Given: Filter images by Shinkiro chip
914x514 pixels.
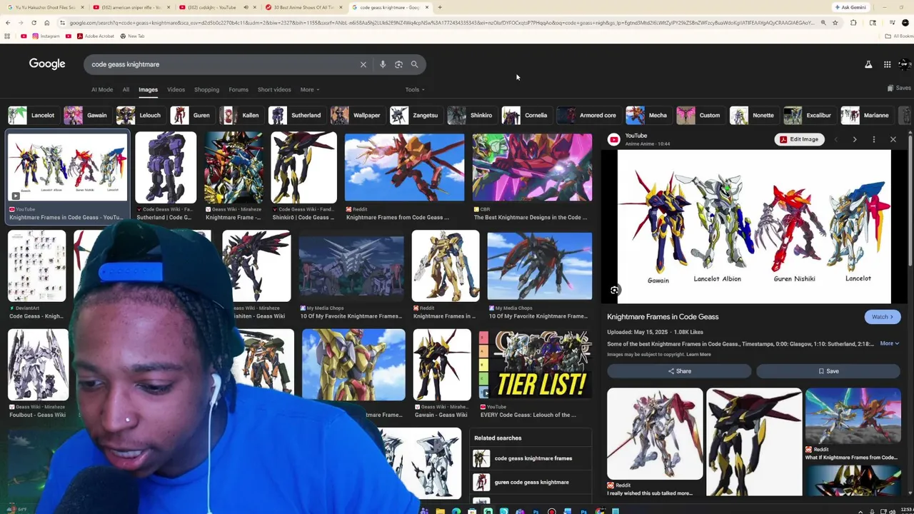Looking at the screenshot, I should tap(471, 115).
